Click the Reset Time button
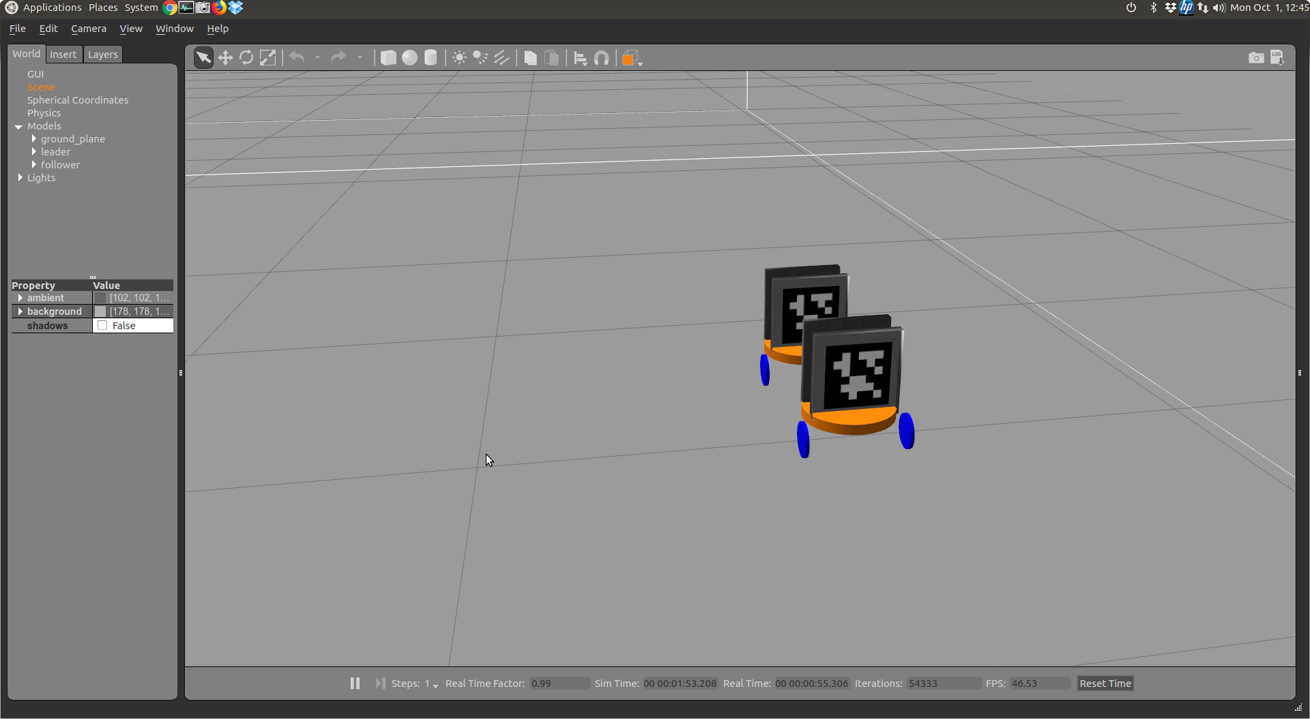The image size is (1310, 719). 1105,684
